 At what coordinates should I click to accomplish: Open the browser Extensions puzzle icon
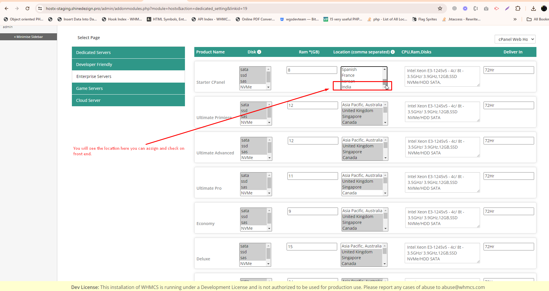(518, 8)
